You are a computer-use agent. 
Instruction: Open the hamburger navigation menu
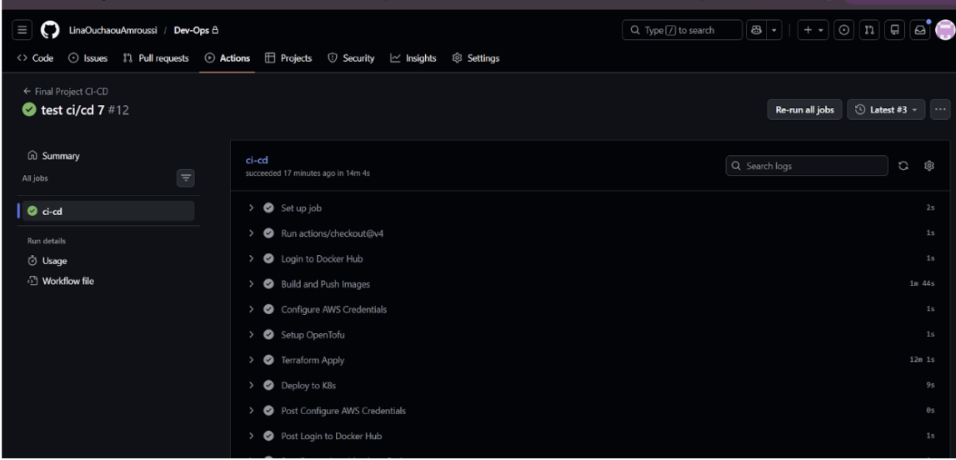pos(22,30)
